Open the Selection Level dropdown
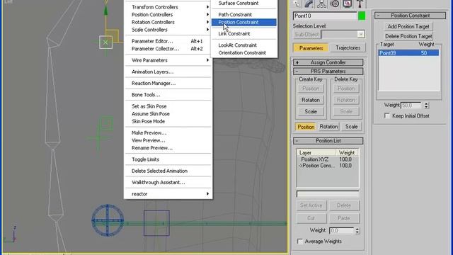The height and width of the screenshot is (255, 453). pos(360,35)
